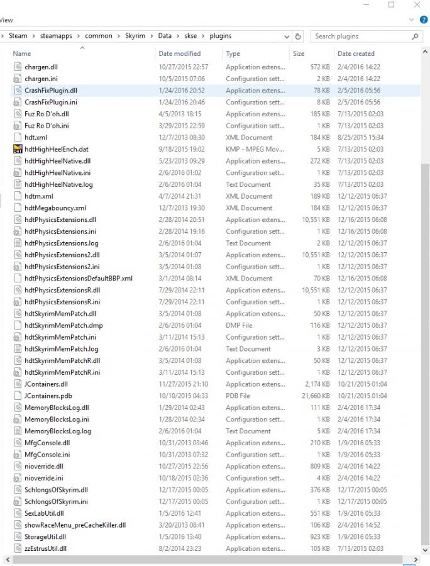Click the nioverride.ini file icon

click(18, 478)
